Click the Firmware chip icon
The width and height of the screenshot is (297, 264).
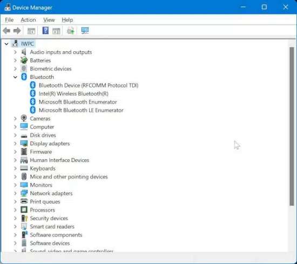coord(24,152)
